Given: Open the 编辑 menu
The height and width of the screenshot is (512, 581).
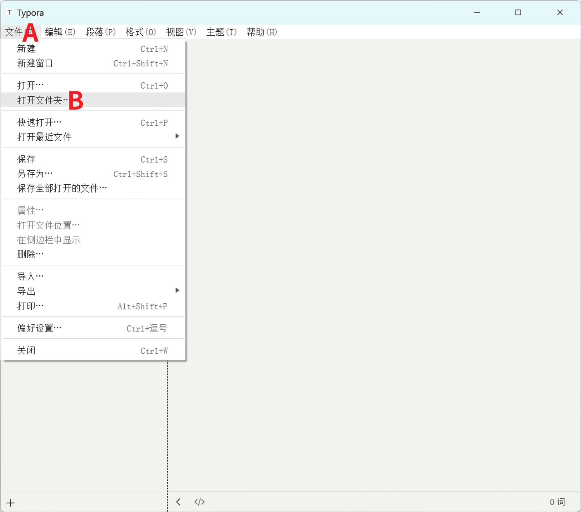Looking at the screenshot, I should click(x=60, y=32).
